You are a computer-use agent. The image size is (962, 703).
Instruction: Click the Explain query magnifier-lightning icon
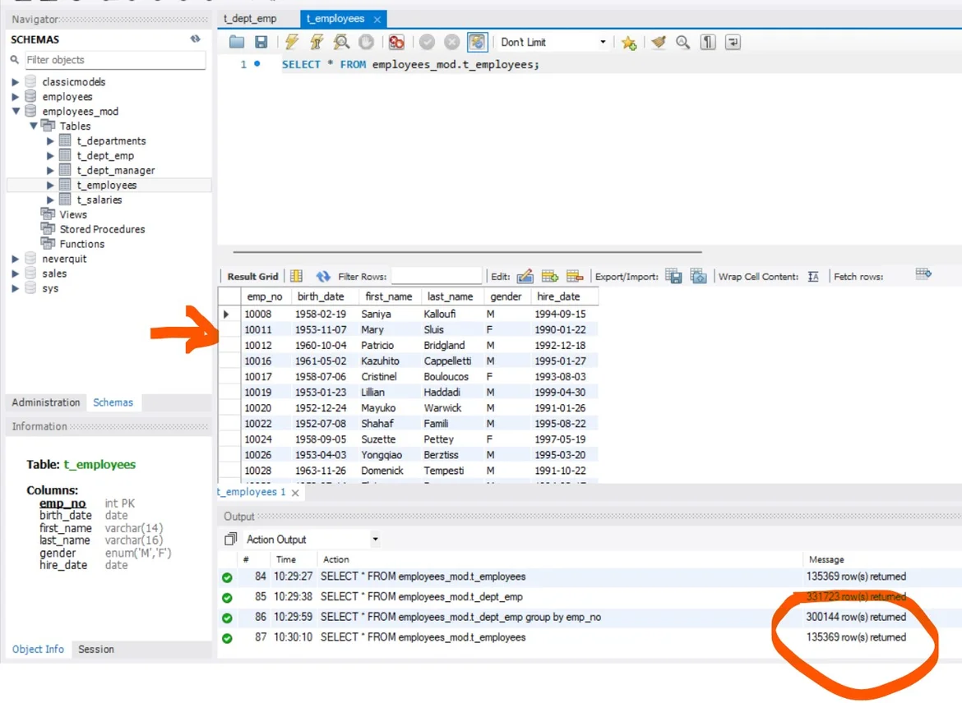point(341,43)
